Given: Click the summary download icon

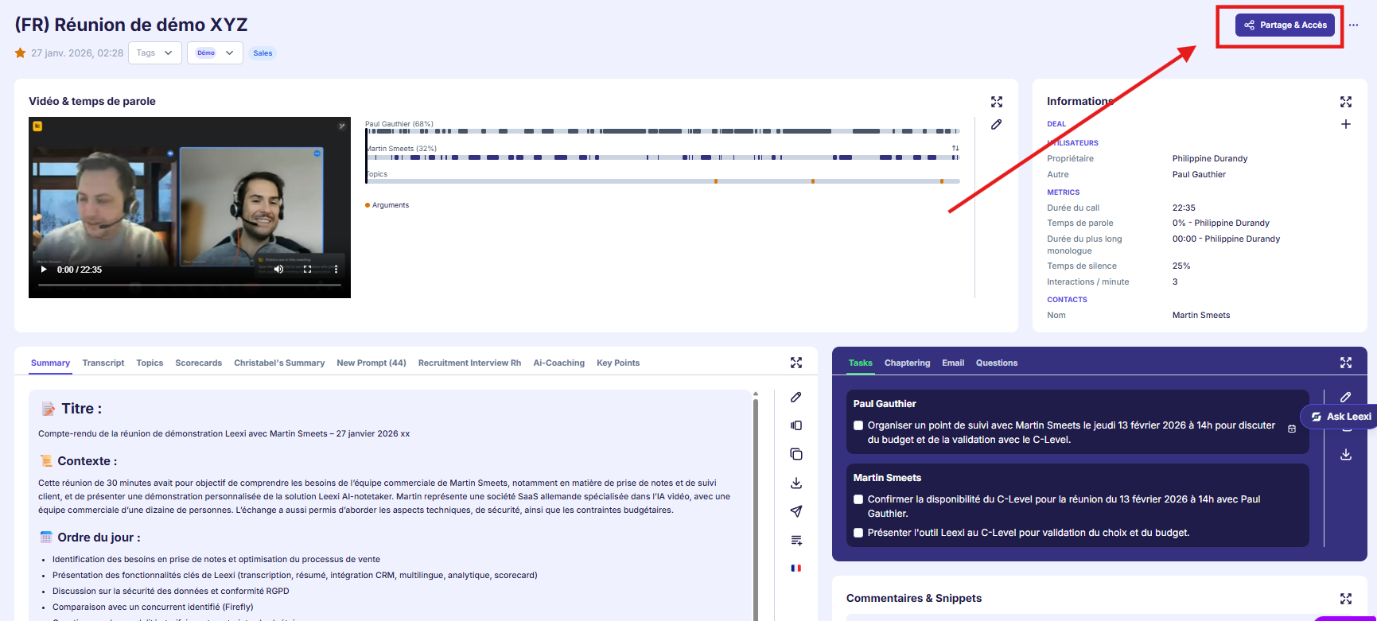Looking at the screenshot, I should click(796, 483).
